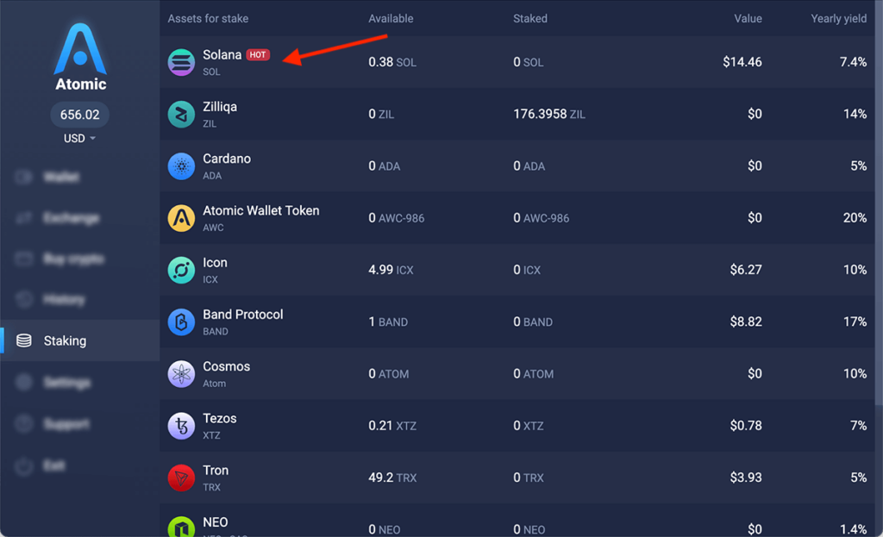
Task: Select the NEO asset name
Action: (215, 522)
